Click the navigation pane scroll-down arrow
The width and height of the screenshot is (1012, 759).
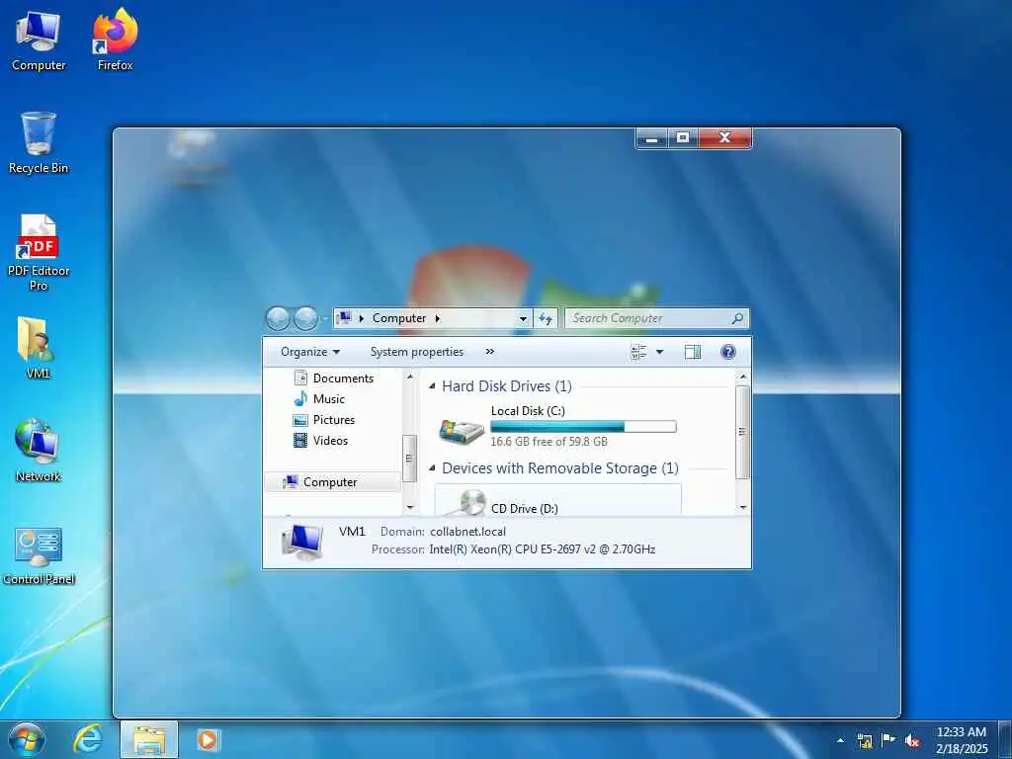pos(409,508)
